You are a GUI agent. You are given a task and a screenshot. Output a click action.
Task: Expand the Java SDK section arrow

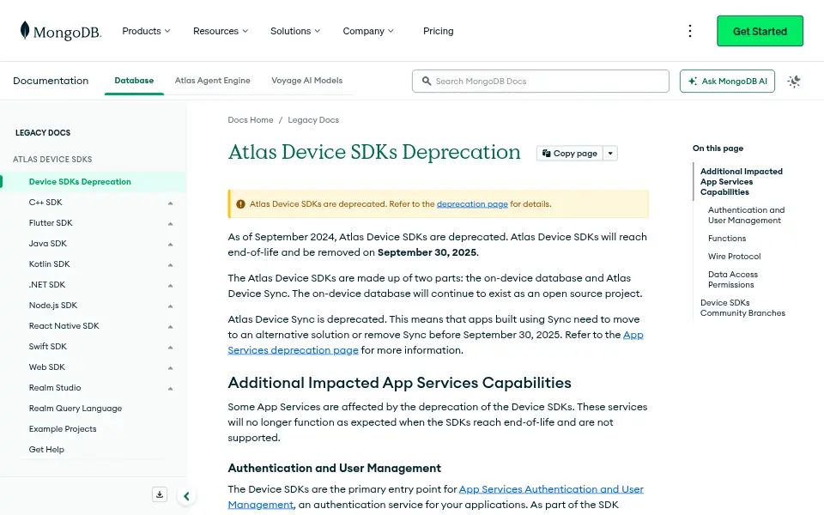(170, 244)
